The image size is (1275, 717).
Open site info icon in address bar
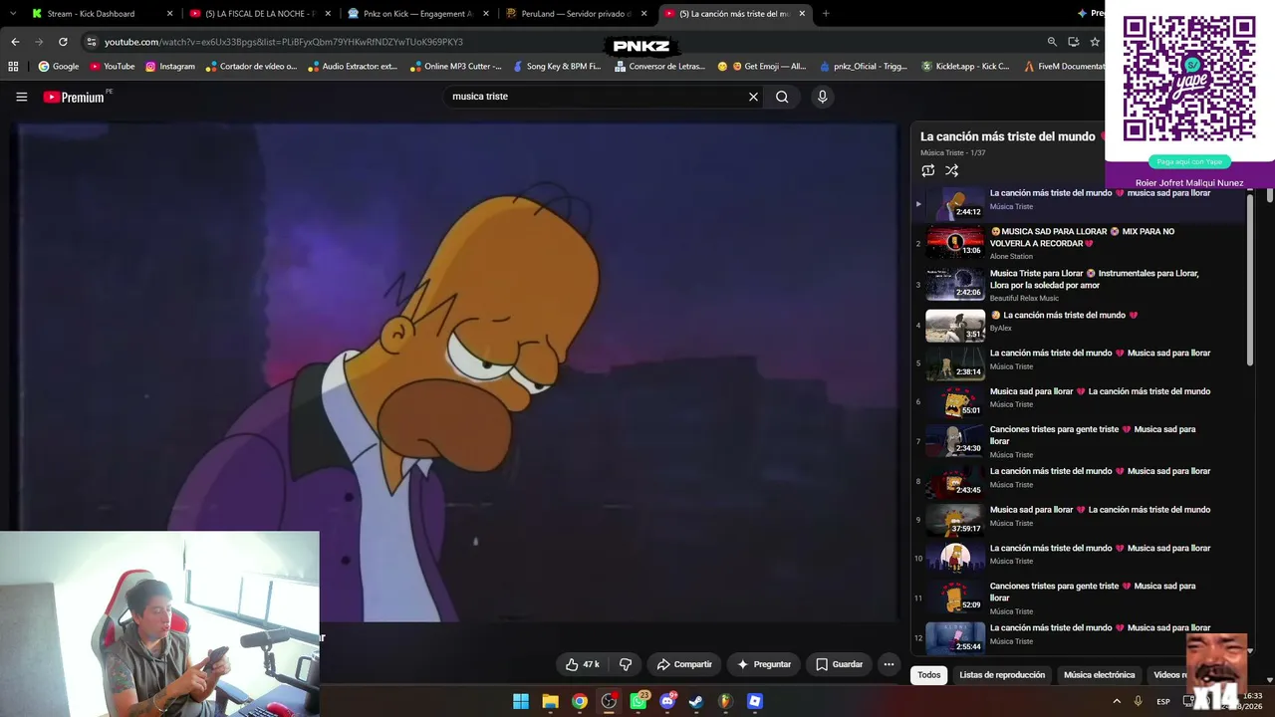coord(92,42)
